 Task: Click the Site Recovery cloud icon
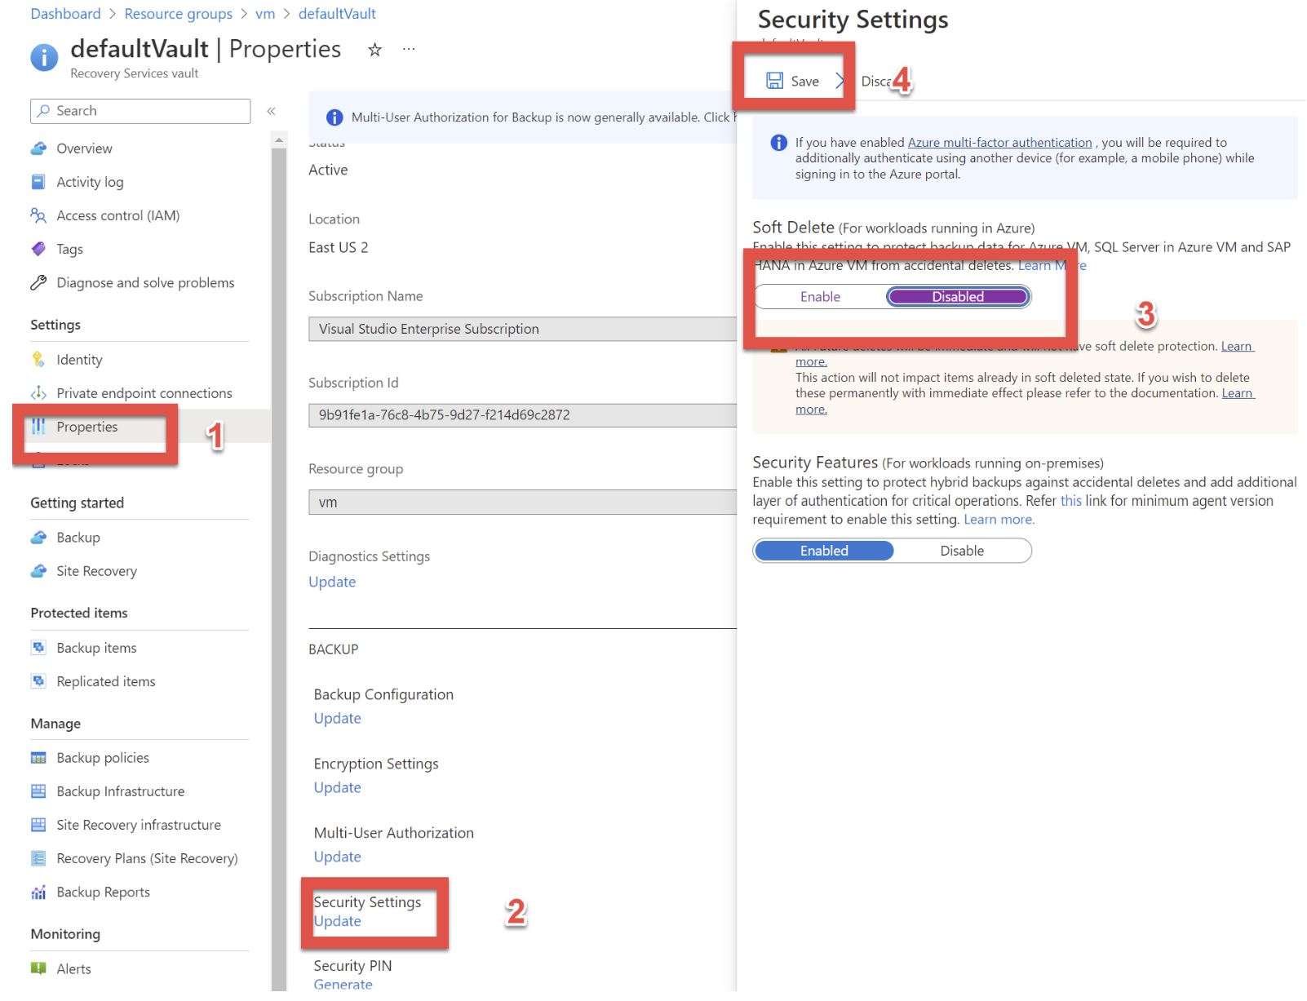38,571
